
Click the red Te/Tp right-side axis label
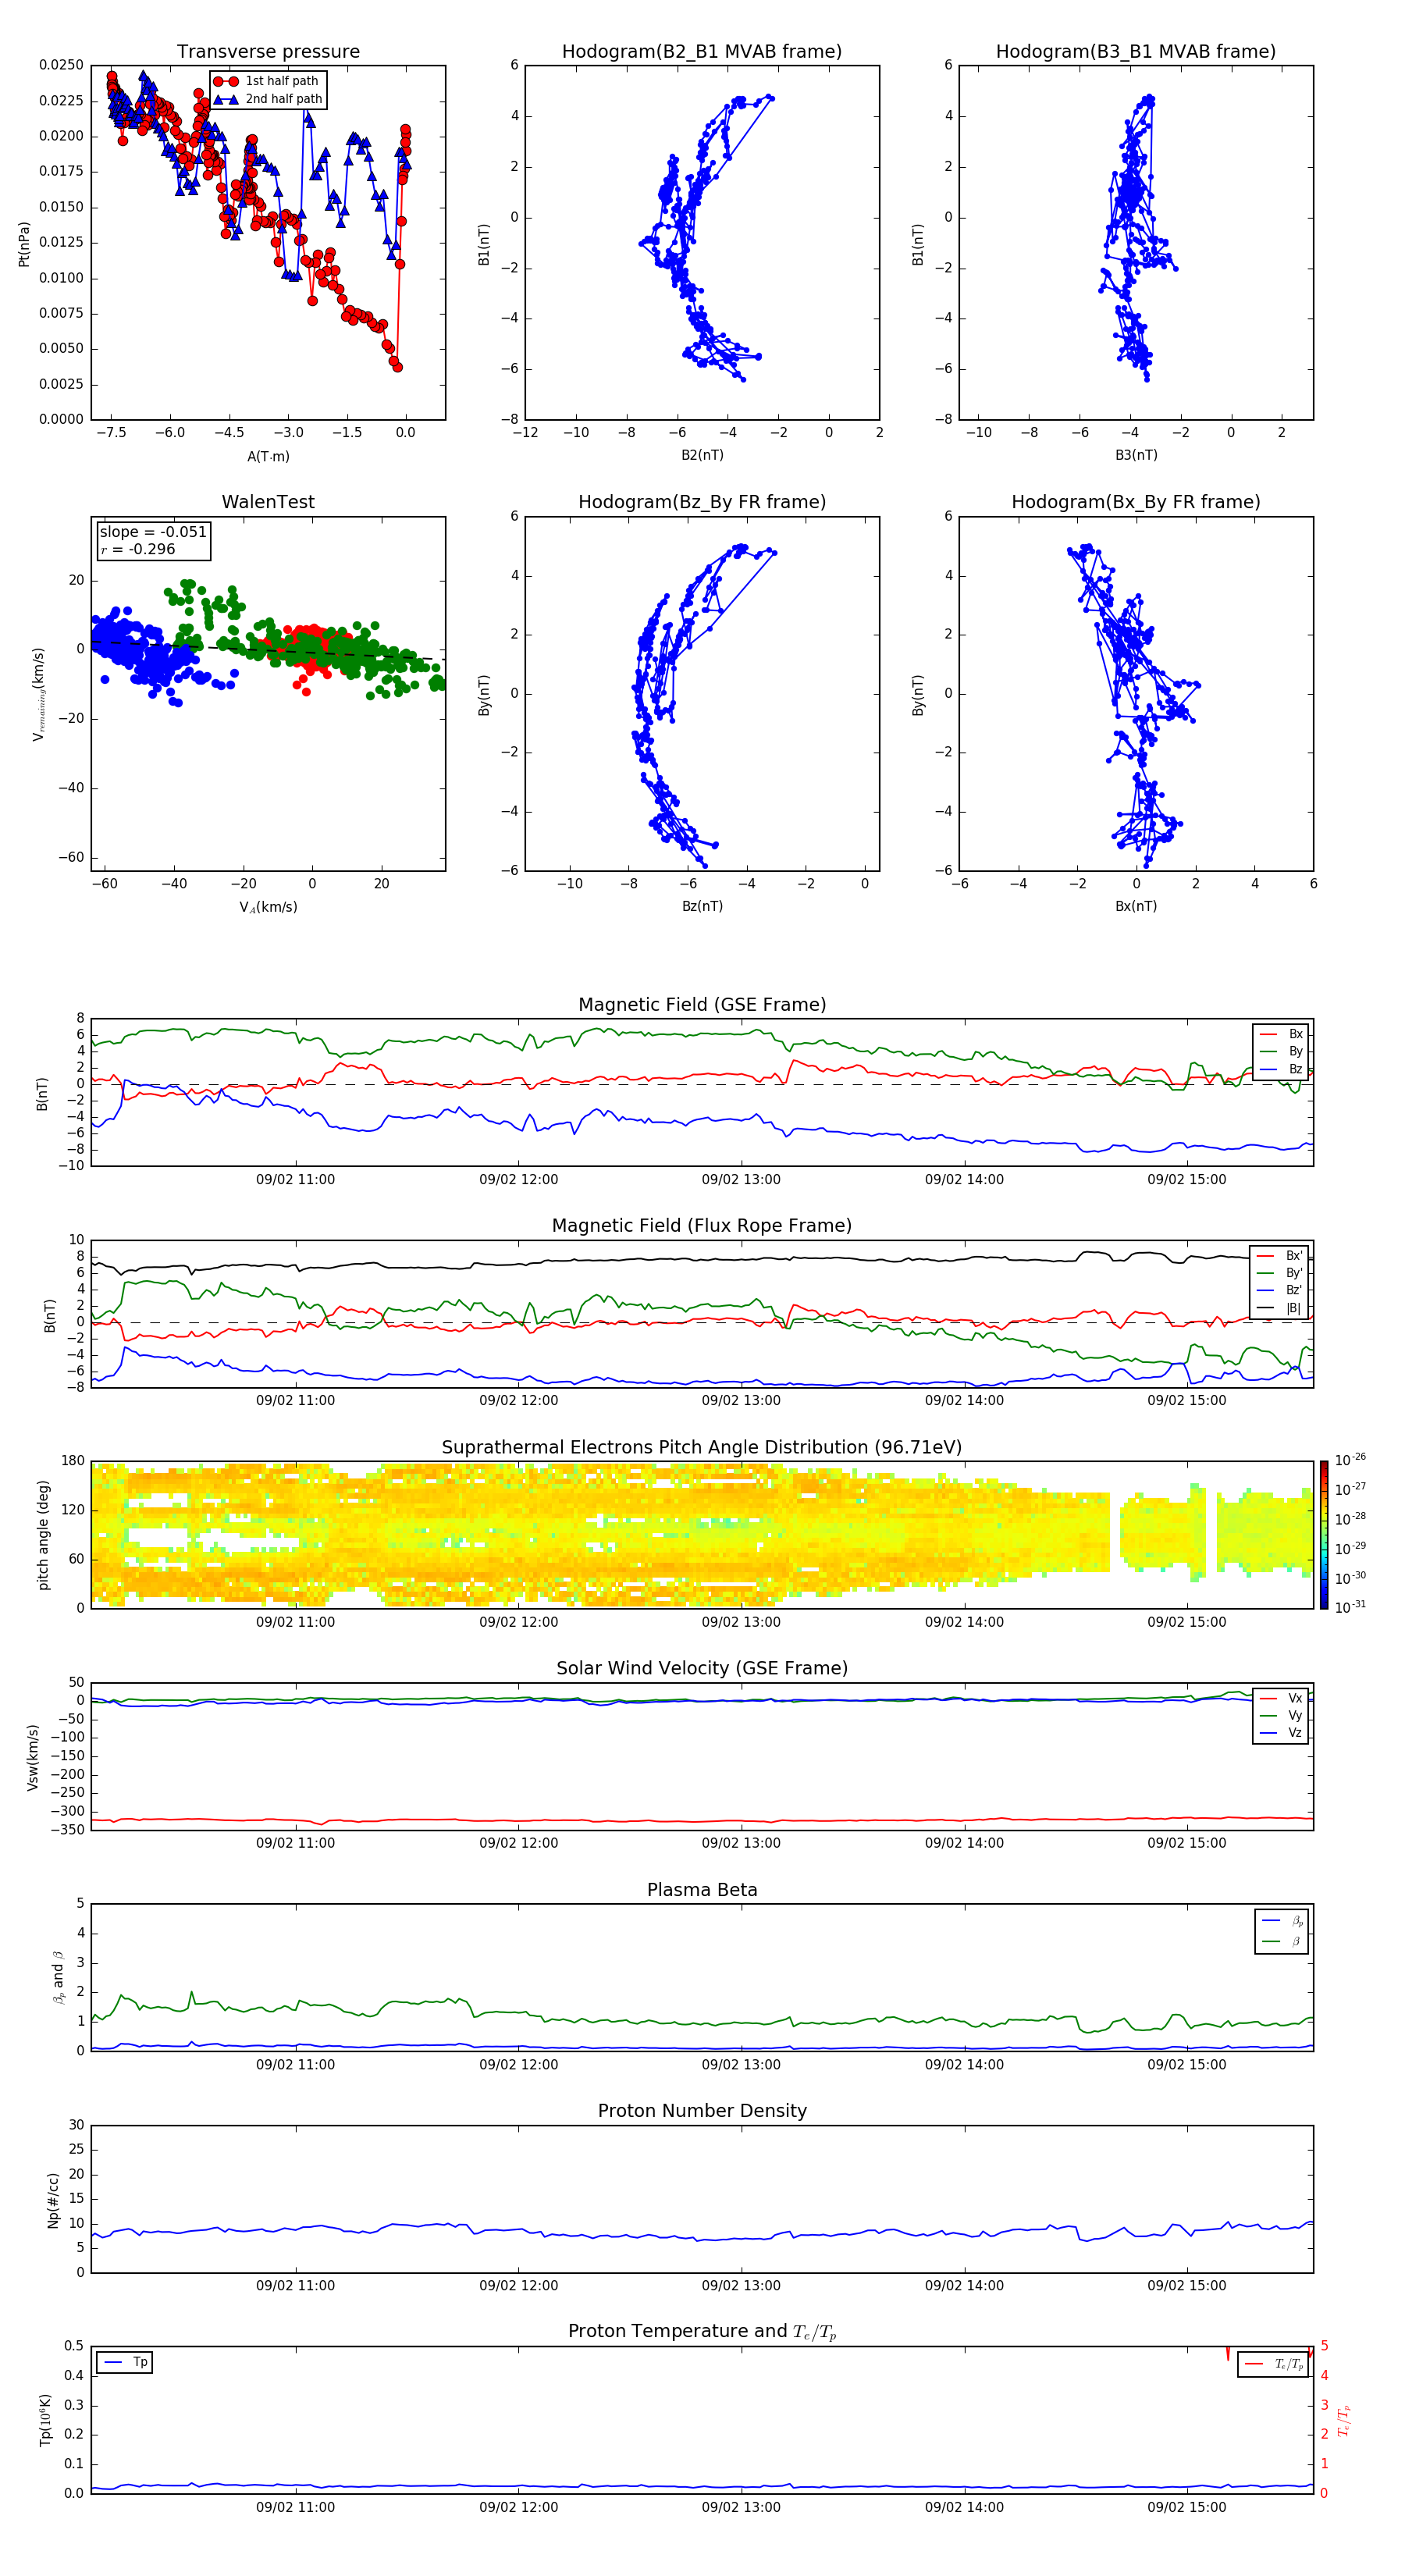[1343, 2420]
